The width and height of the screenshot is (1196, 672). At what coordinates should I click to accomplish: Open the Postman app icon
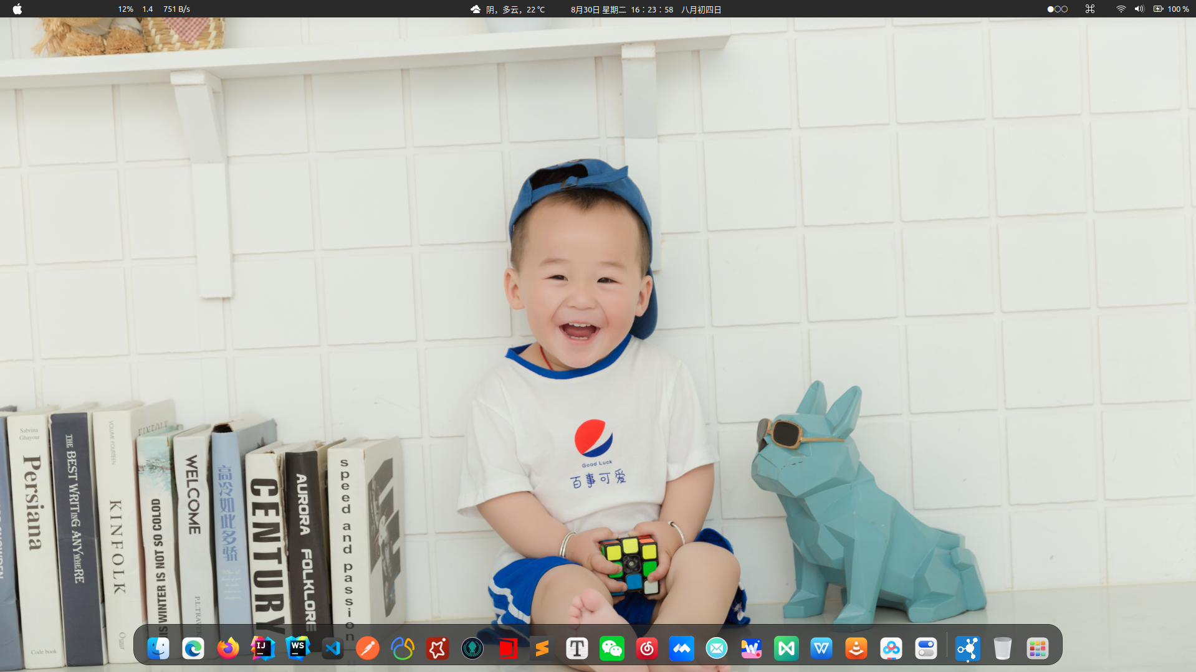pos(368,648)
